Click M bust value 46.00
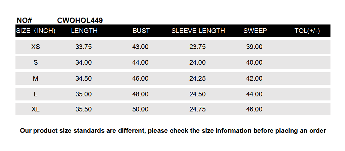Screen dimensions: 345x151 (140, 78)
